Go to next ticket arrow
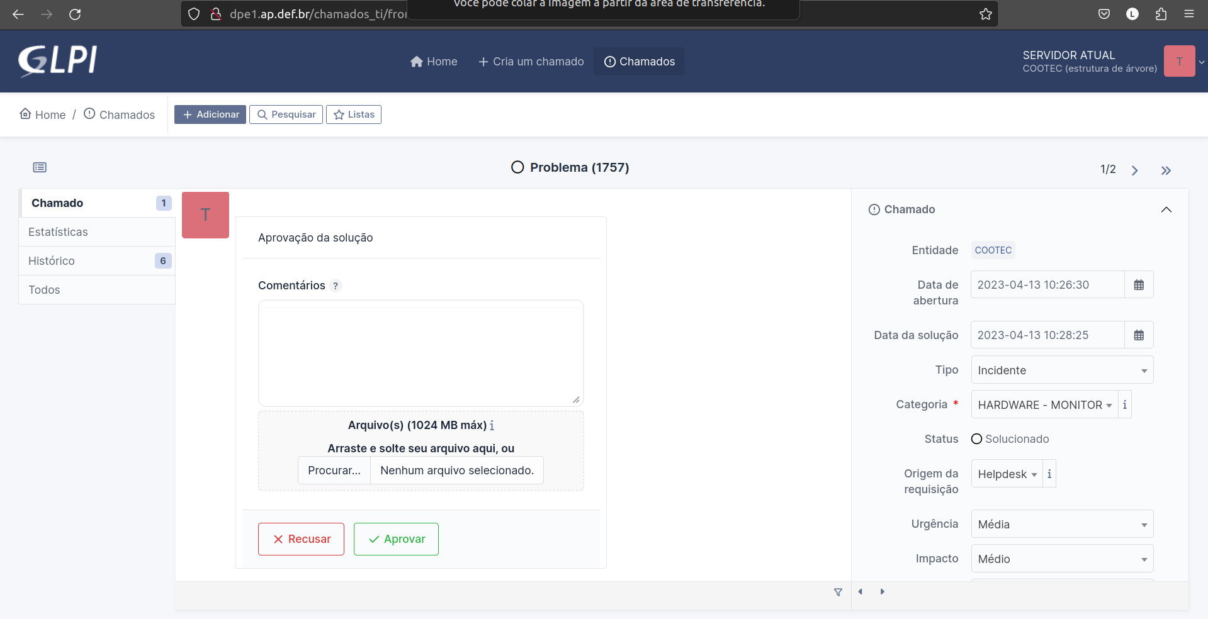Screen dimensions: 1208x619 pyautogui.click(x=1134, y=170)
